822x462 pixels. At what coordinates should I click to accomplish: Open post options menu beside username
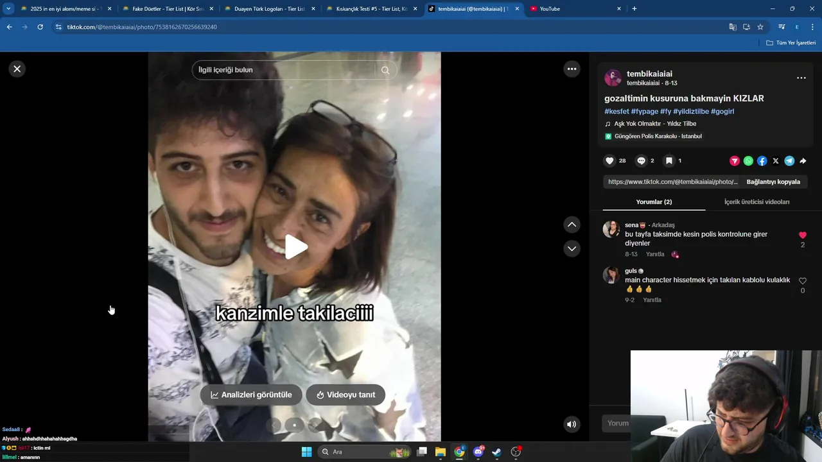(x=801, y=78)
